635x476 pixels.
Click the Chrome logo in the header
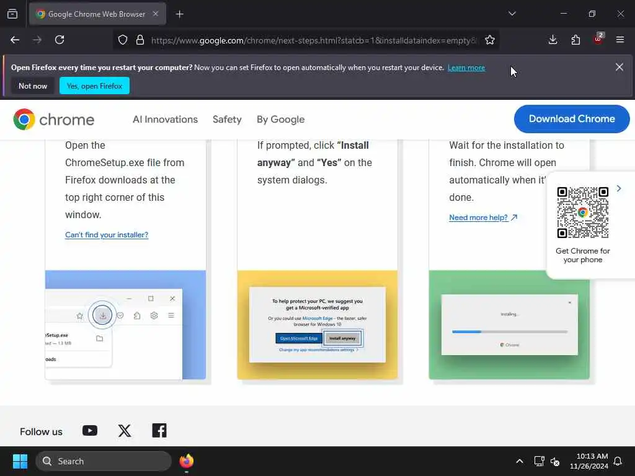(x=53, y=120)
